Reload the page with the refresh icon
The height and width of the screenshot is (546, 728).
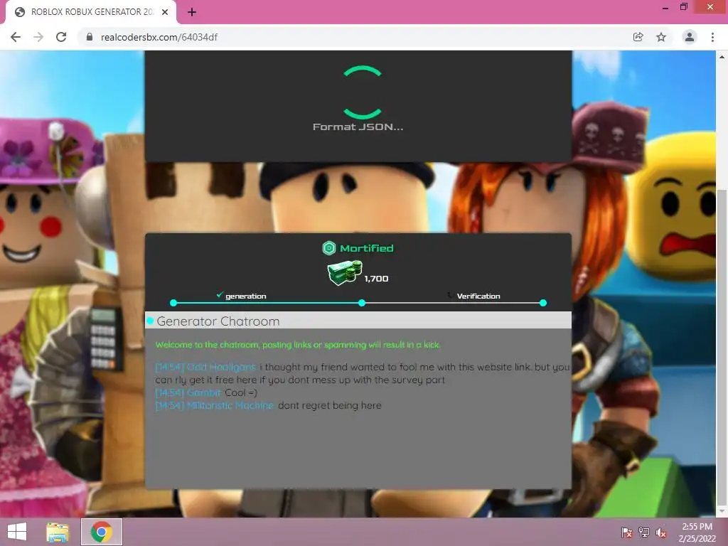[61, 37]
